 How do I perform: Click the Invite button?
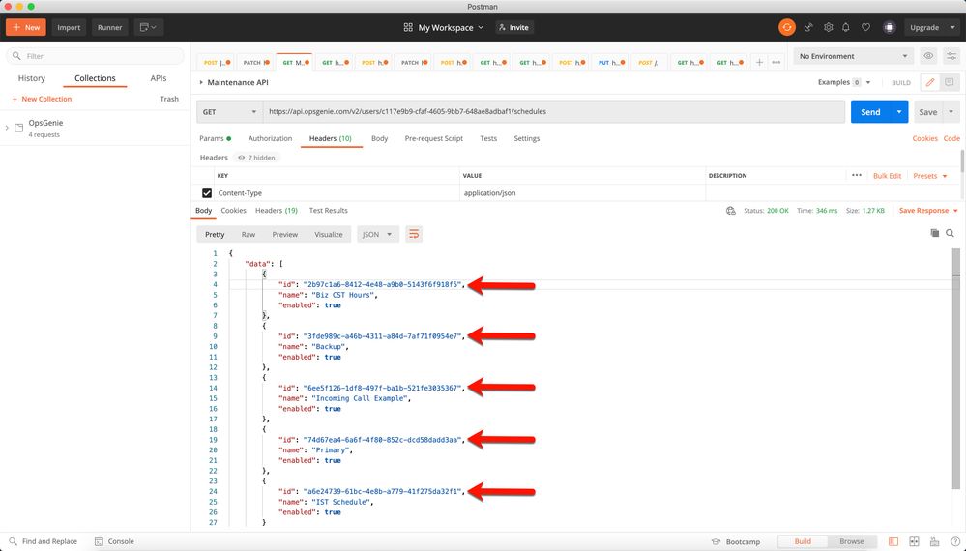(513, 27)
